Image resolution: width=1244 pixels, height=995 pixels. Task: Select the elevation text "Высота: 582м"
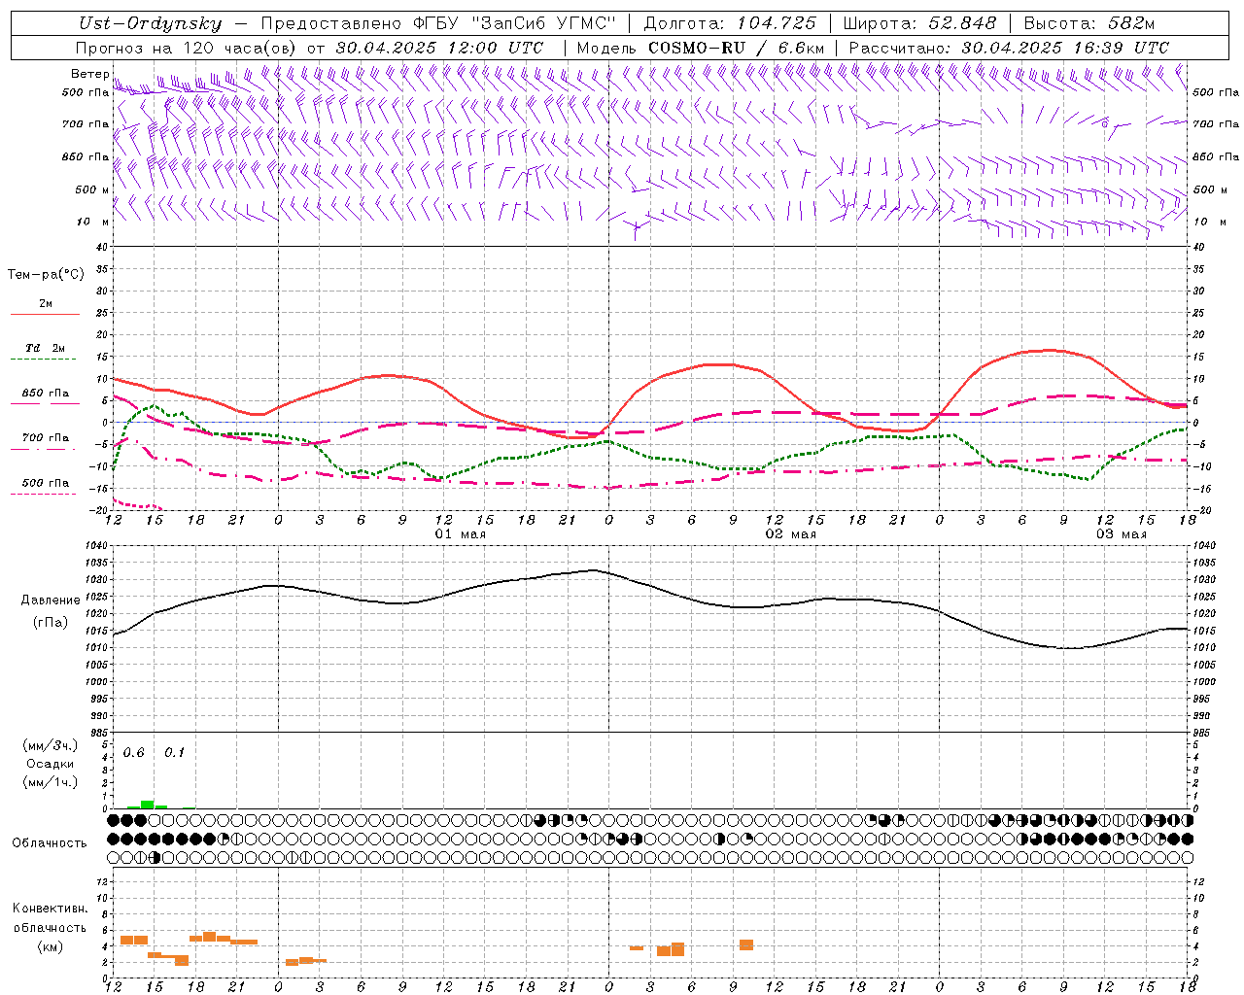pos(1089,23)
